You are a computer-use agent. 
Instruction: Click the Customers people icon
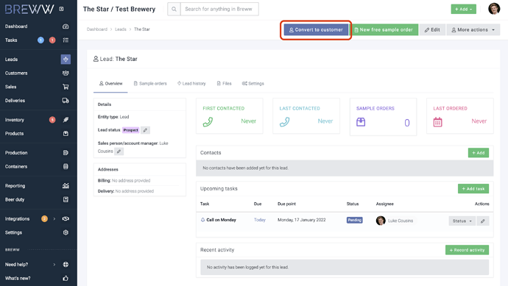coord(66,73)
